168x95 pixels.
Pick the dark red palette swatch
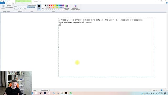(x=50, y=5)
